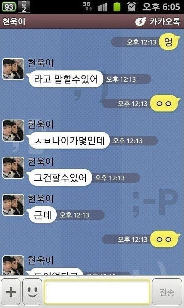The width and height of the screenshot is (184, 308).
Task: Open the alarm clock status icon
Action: point(132,7)
